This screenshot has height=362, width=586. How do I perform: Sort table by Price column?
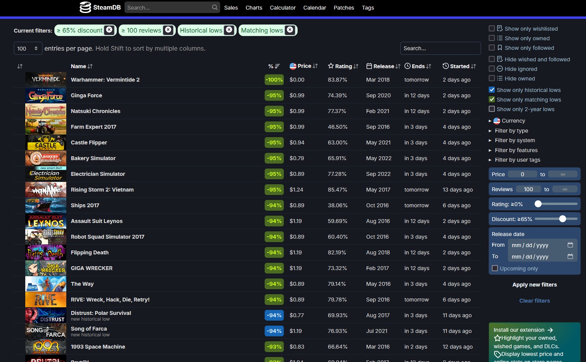click(304, 66)
